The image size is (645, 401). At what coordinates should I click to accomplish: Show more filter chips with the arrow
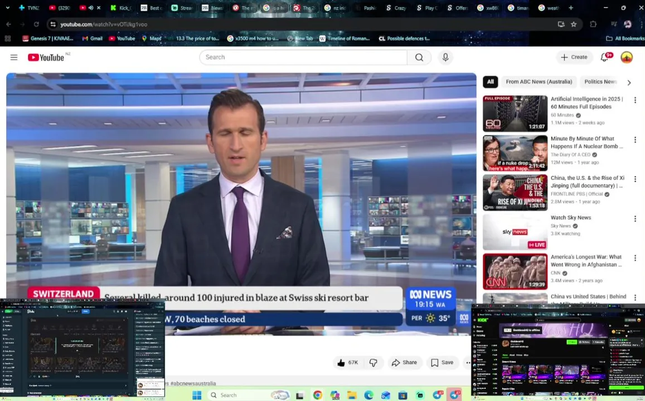629,82
